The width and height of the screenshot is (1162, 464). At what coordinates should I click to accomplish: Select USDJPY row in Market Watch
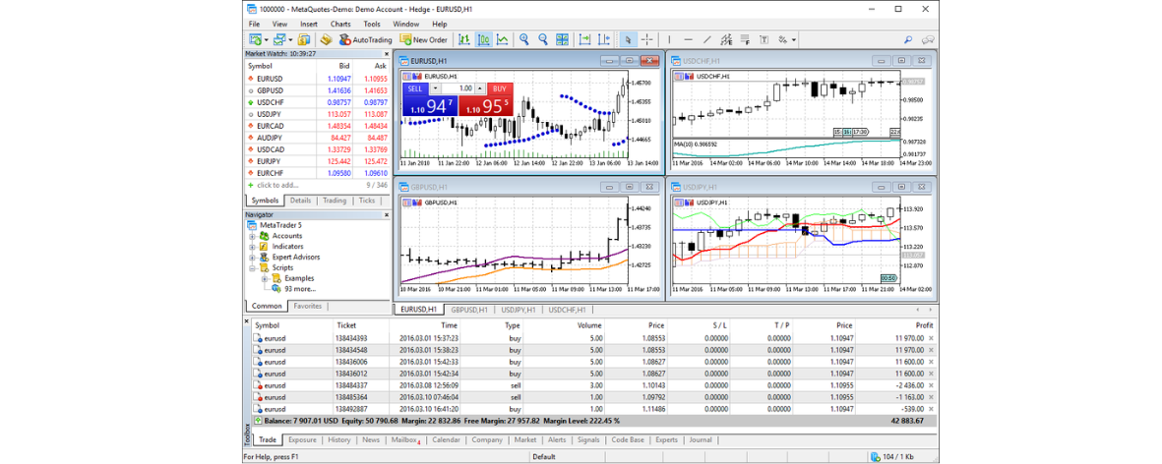click(x=317, y=114)
